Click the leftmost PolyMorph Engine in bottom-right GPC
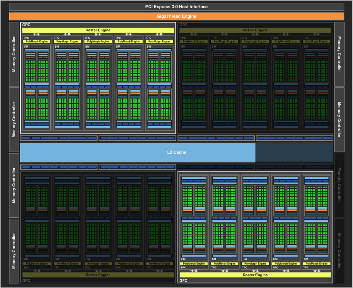This screenshot has height=288, width=353. click(194, 264)
